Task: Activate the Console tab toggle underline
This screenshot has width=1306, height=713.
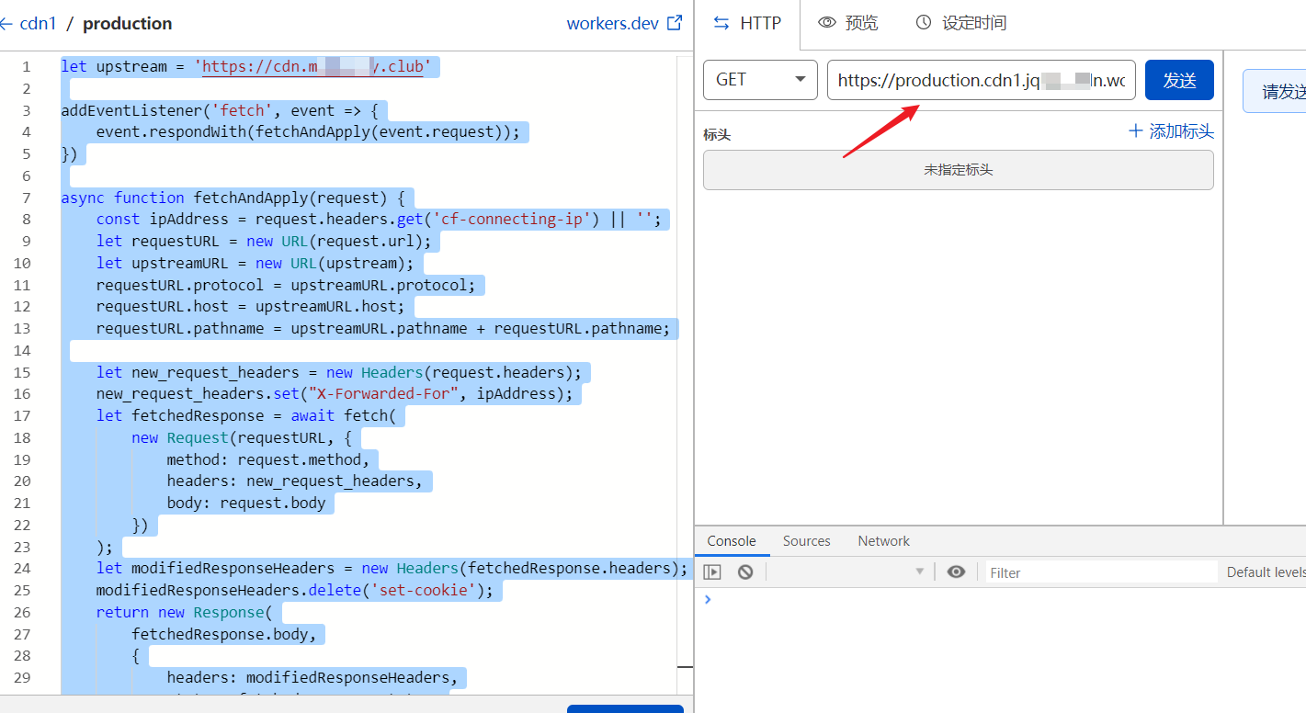Action: point(732,540)
